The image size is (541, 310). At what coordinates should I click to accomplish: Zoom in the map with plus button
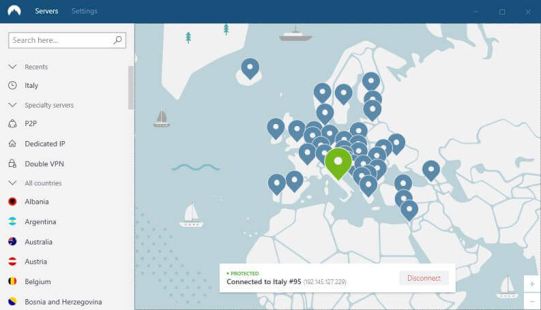[x=532, y=284]
